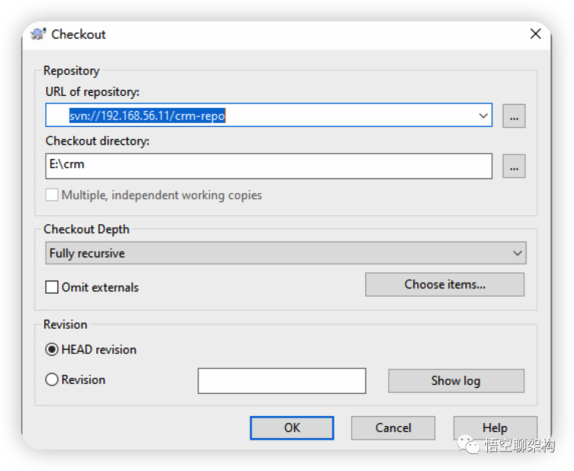Viewport: 574px width, 471px height.
Task: Select the Fully recursive combo box
Action: click(286, 253)
